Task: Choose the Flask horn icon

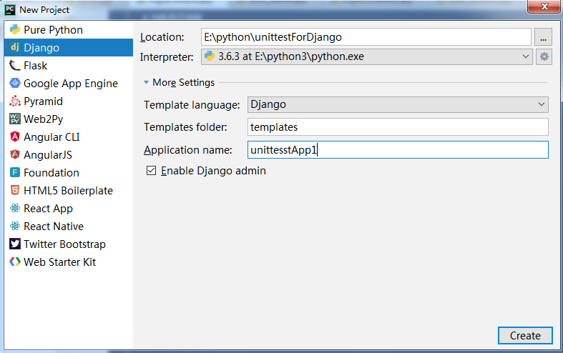Action: click(x=15, y=65)
